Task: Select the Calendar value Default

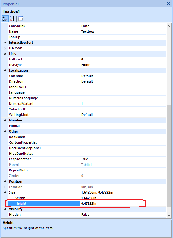Action: click(123, 76)
